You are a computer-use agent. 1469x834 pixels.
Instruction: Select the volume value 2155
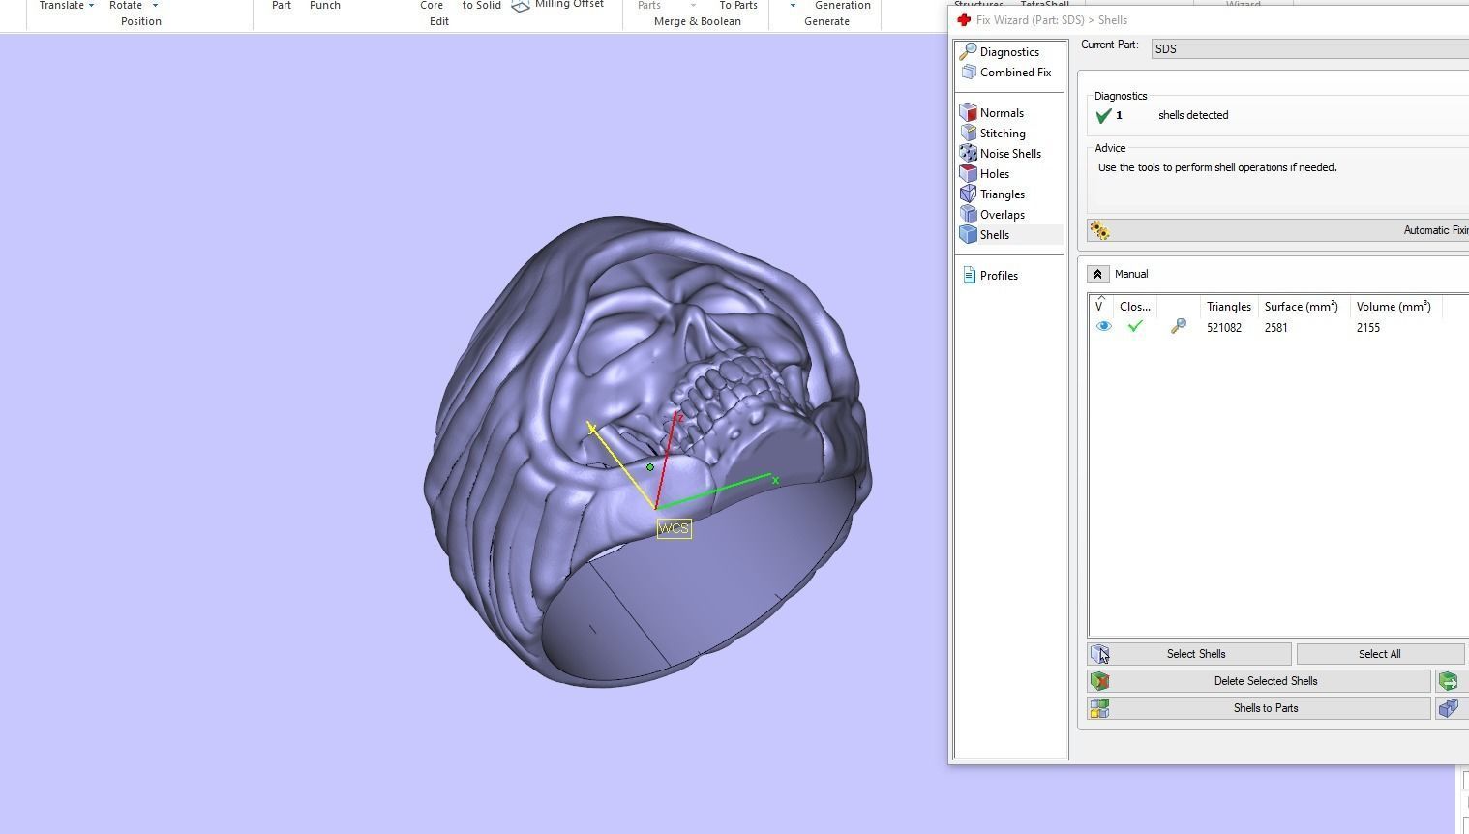pyautogui.click(x=1367, y=328)
